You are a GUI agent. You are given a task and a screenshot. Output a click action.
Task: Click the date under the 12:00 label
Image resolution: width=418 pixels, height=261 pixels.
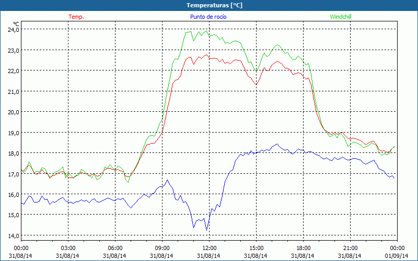(208, 256)
